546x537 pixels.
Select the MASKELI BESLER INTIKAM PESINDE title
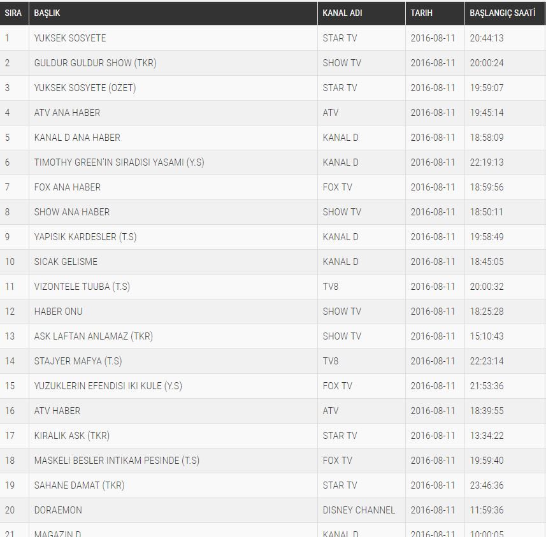click(117, 461)
